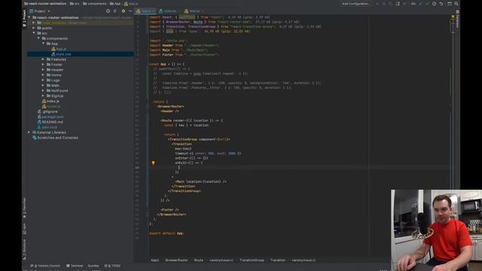Expand the Footer folder
The image size is (482, 271).
pos(44,65)
